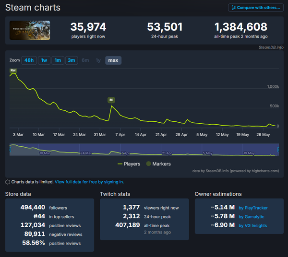This screenshot has height=257, width=288.
Task: Grab the left handle of range navigator
Action: 10,150
